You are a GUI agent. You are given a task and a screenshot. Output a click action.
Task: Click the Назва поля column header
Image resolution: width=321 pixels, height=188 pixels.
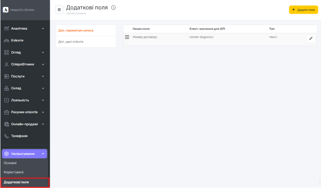point(141,29)
